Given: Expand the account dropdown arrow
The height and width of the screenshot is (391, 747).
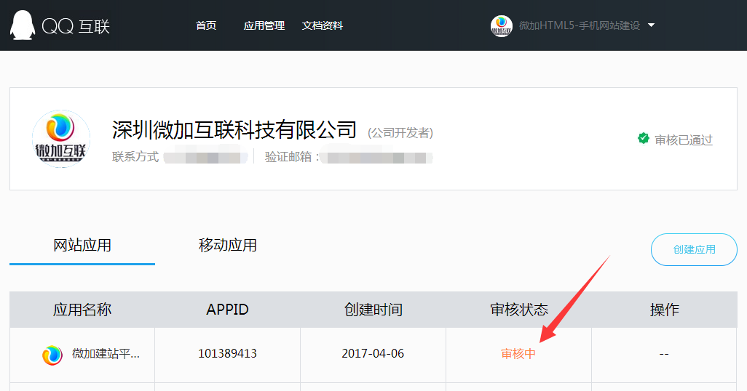Looking at the screenshot, I should 651,25.
